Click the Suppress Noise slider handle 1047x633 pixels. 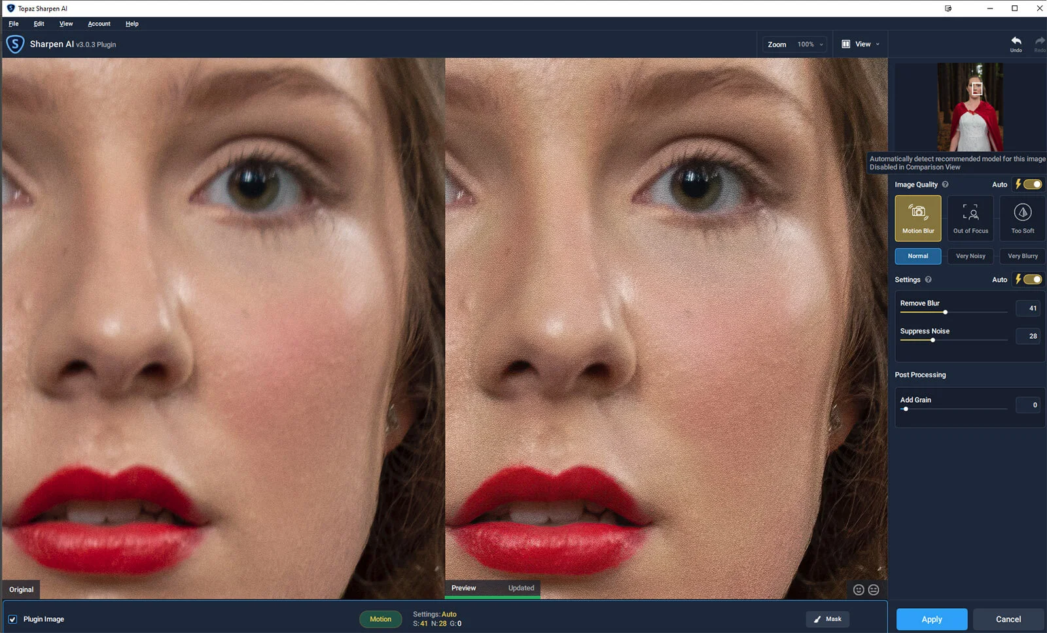tap(932, 340)
